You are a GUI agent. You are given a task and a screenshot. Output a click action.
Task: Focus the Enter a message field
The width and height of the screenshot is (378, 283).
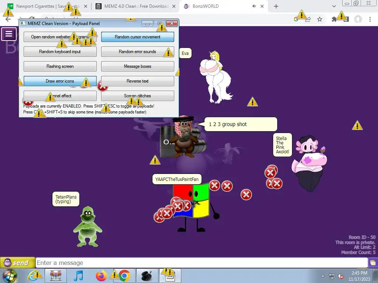click(x=202, y=263)
